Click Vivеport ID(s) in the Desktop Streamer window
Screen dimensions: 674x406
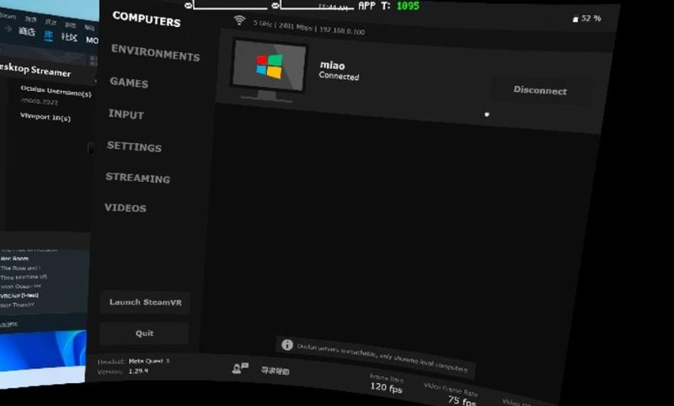point(45,117)
